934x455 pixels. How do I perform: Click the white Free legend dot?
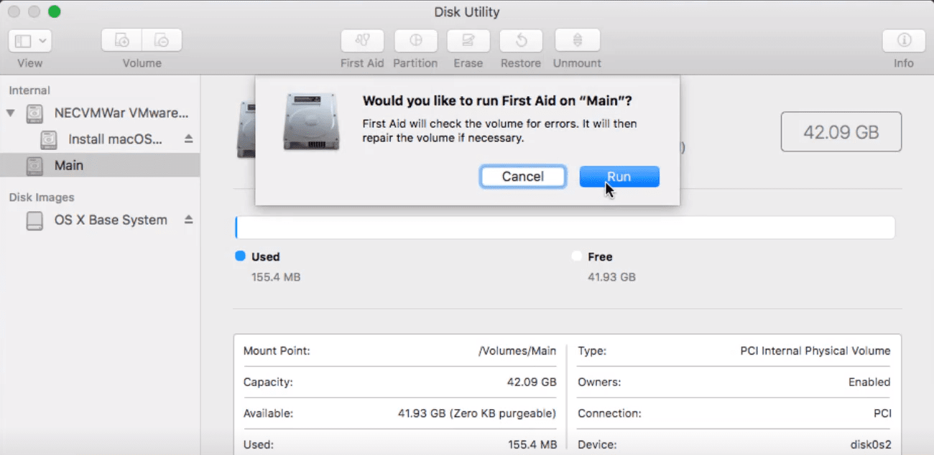click(576, 256)
